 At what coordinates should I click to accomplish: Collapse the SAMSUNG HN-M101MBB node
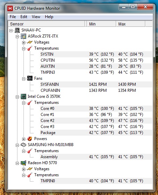coord(17,145)
